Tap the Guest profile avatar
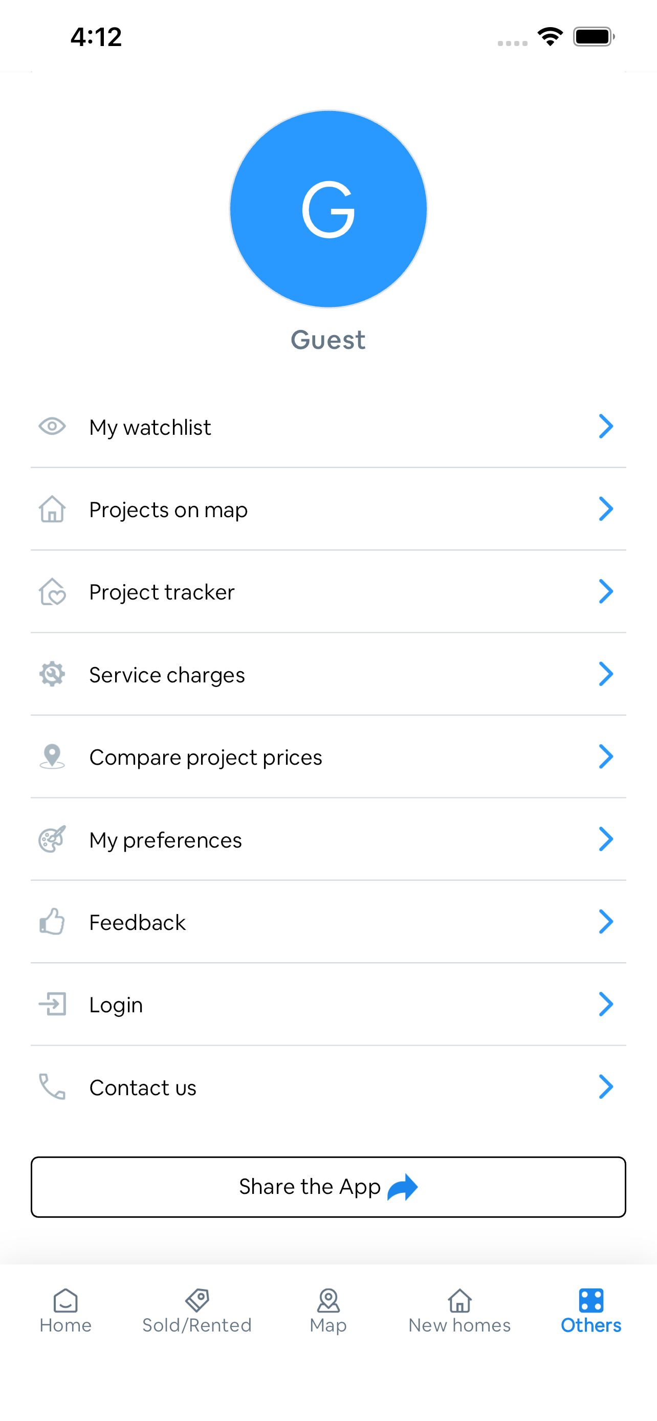This screenshot has height=1421, width=657. [x=328, y=209]
